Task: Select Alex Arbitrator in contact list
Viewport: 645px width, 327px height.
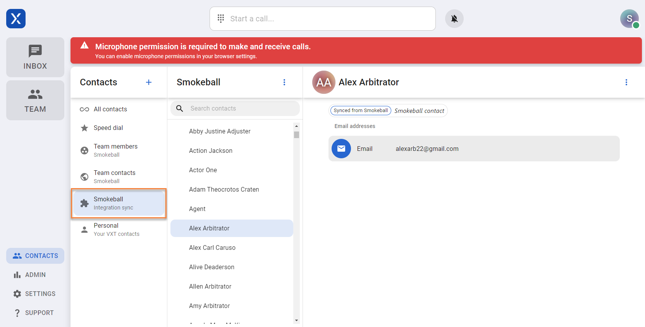Action: click(232, 228)
